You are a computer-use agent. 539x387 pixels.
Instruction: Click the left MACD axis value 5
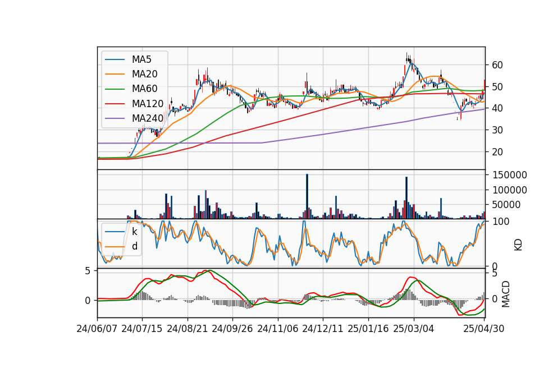click(x=88, y=271)
